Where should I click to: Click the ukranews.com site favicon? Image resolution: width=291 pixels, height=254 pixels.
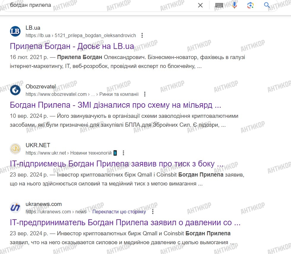pyautogui.click(x=15, y=208)
